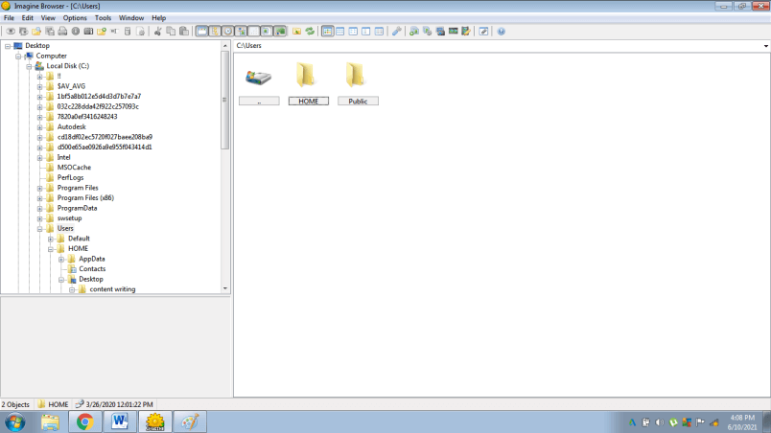Open the blue Help question icon
The width and height of the screenshot is (771, 433).
point(501,32)
